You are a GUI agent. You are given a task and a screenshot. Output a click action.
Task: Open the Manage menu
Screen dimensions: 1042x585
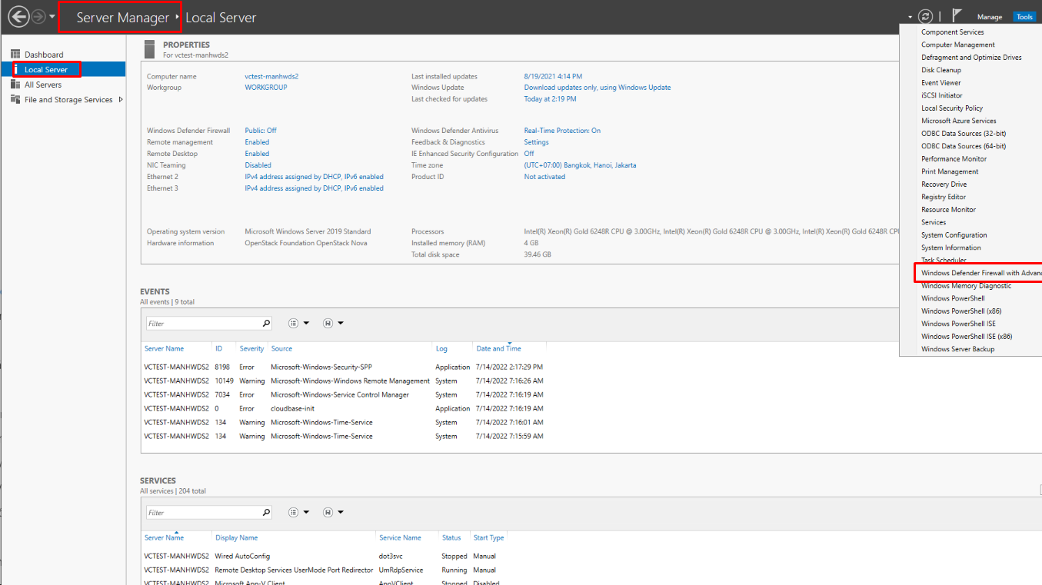pyautogui.click(x=990, y=16)
